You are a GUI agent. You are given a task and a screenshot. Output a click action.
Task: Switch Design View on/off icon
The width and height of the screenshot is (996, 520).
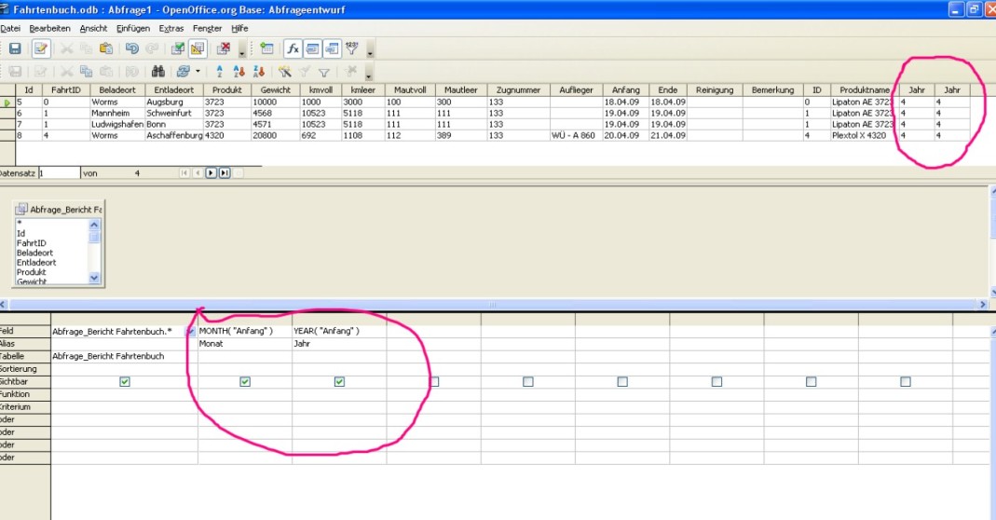coord(198,48)
